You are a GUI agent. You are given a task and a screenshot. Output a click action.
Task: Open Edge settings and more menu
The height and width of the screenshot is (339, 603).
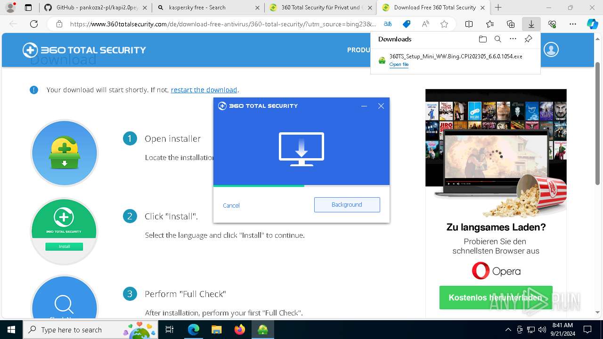[573, 24]
